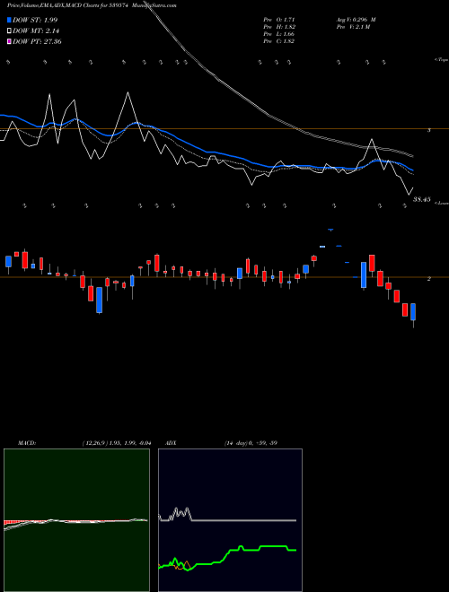Click the purple DOW PT legend swatch
The image size is (449, 592).
click(x=9, y=41)
